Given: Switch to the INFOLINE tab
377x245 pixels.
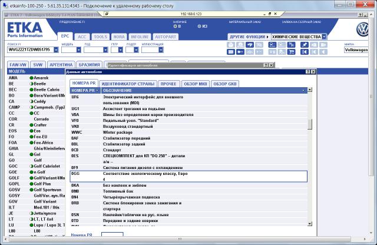Looking at the screenshot, I should [140, 37].
